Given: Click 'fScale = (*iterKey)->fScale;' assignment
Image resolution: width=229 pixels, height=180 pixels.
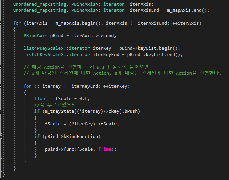Looking at the screenshot, I should point(82,124).
